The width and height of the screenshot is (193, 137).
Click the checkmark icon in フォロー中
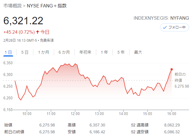165,27
